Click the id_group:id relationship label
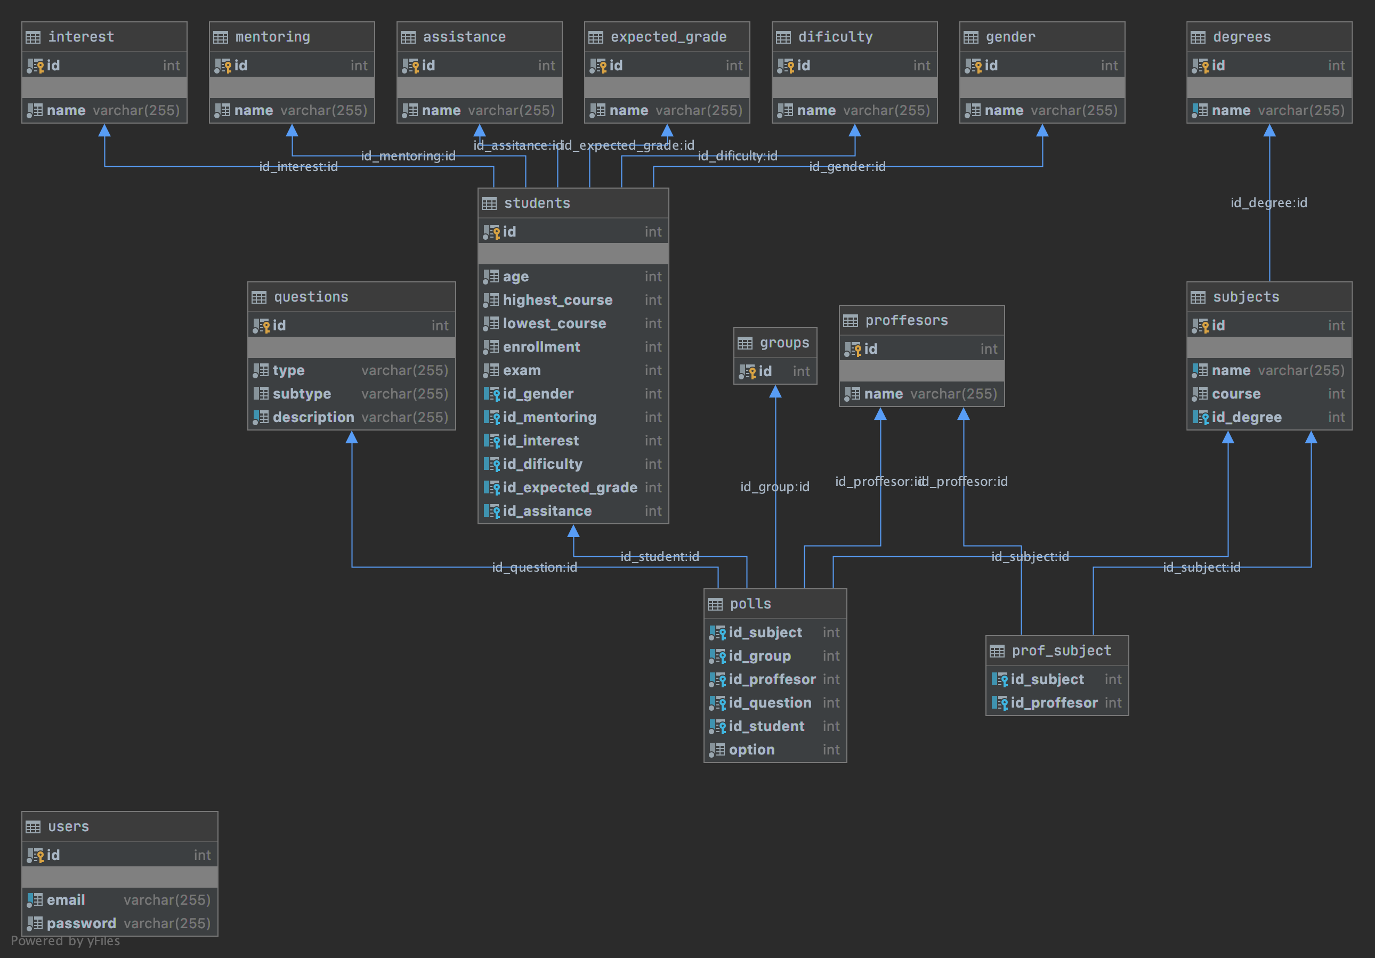This screenshot has height=958, width=1375. tap(774, 487)
